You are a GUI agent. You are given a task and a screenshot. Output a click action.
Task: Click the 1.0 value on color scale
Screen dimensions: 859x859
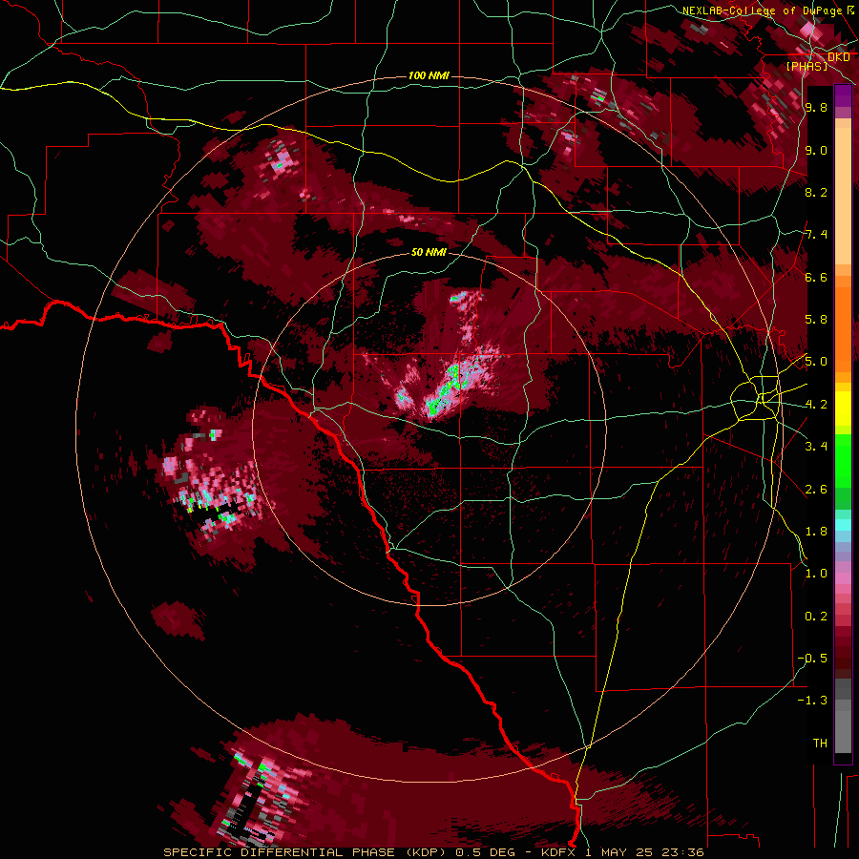click(816, 574)
